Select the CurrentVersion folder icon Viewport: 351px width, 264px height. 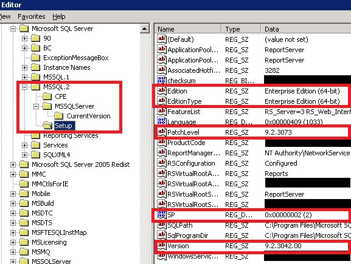tap(58, 116)
